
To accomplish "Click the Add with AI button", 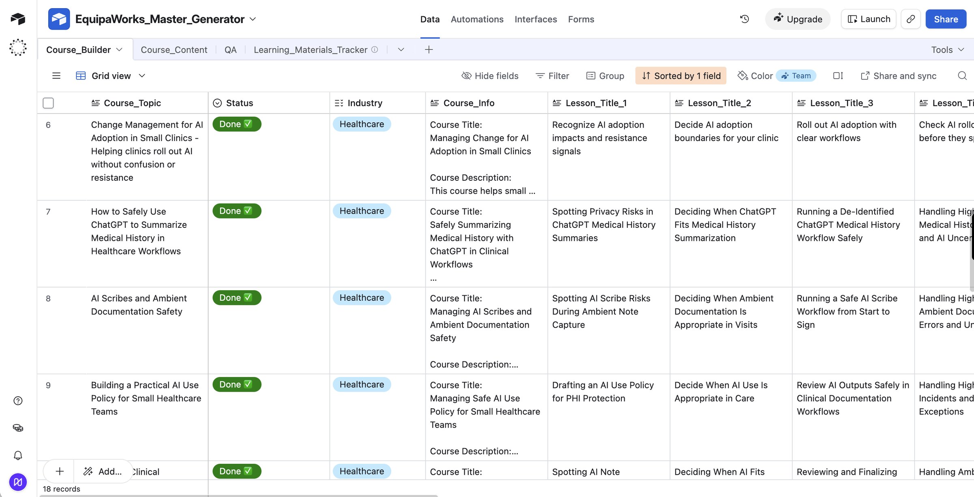I will (x=103, y=471).
